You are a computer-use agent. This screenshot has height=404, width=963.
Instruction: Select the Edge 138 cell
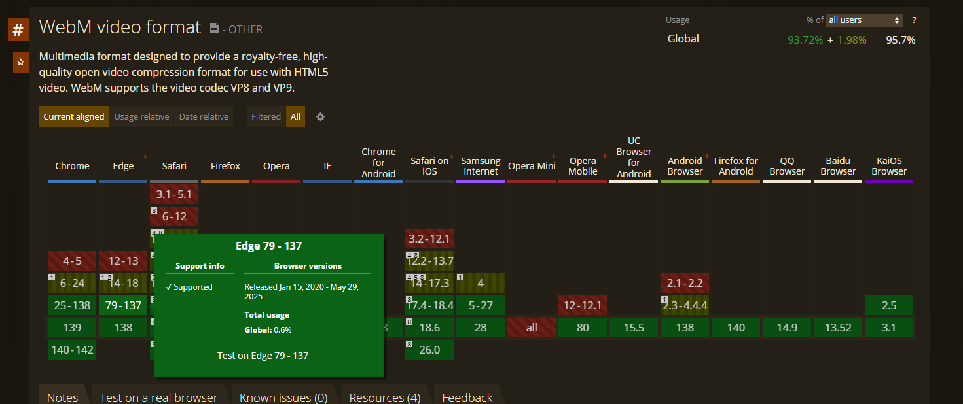[x=123, y=328]
